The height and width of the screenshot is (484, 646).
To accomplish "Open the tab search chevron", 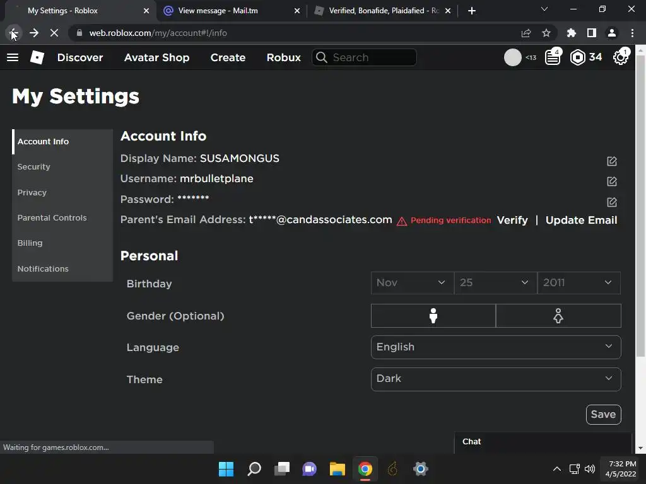I will point(544,9).
